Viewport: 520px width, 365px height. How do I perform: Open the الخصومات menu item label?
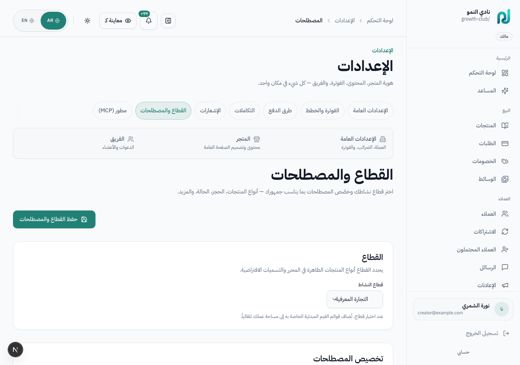[x=484, y=161]
